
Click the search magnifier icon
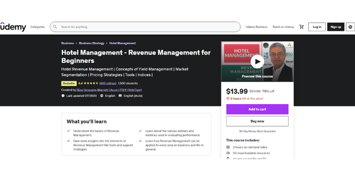(x=55, y=27)
